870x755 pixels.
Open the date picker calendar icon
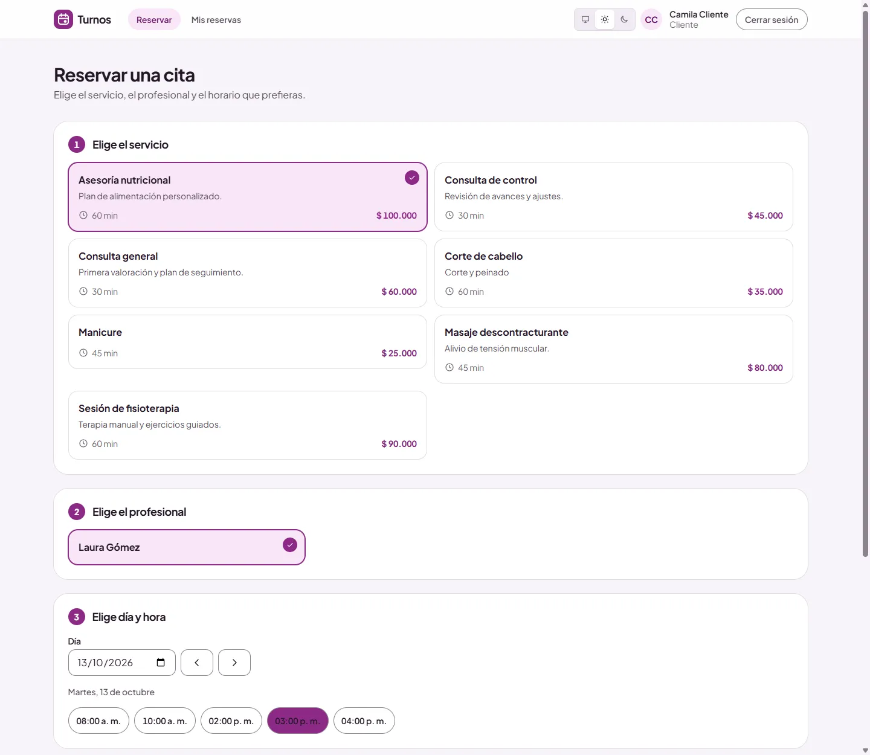point(161,663)
